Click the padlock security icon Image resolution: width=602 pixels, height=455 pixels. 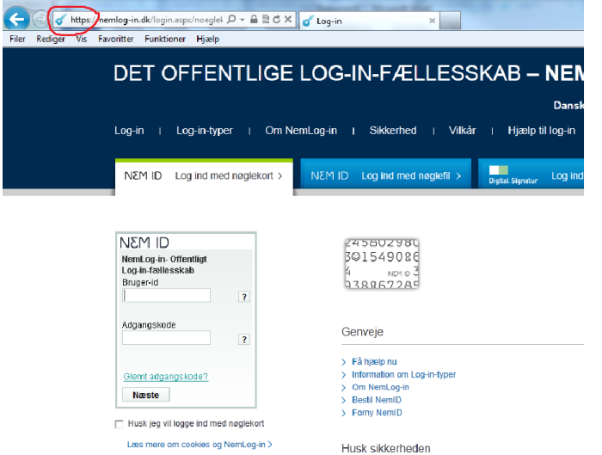point(254,19)
